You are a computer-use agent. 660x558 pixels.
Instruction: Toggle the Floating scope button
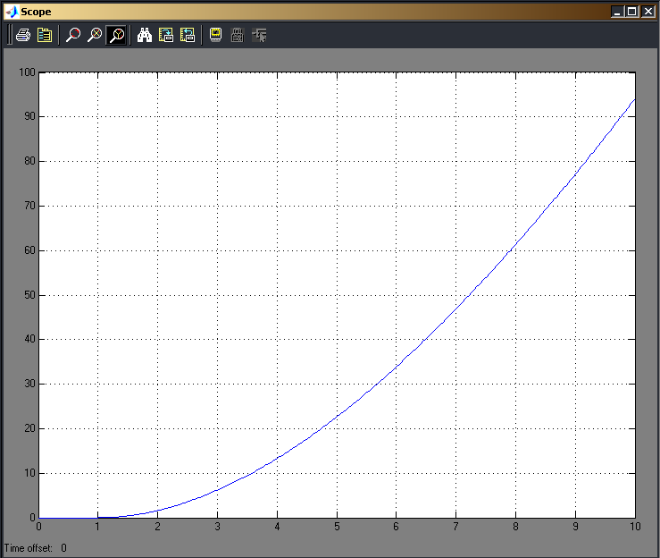pyautogui.click(x=215, y=35)
